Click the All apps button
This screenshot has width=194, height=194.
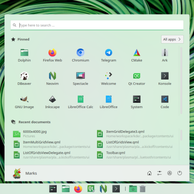point(172,39)
